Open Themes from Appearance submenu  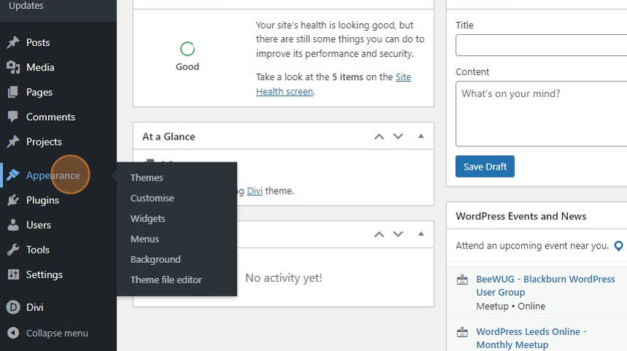[147, 178]
